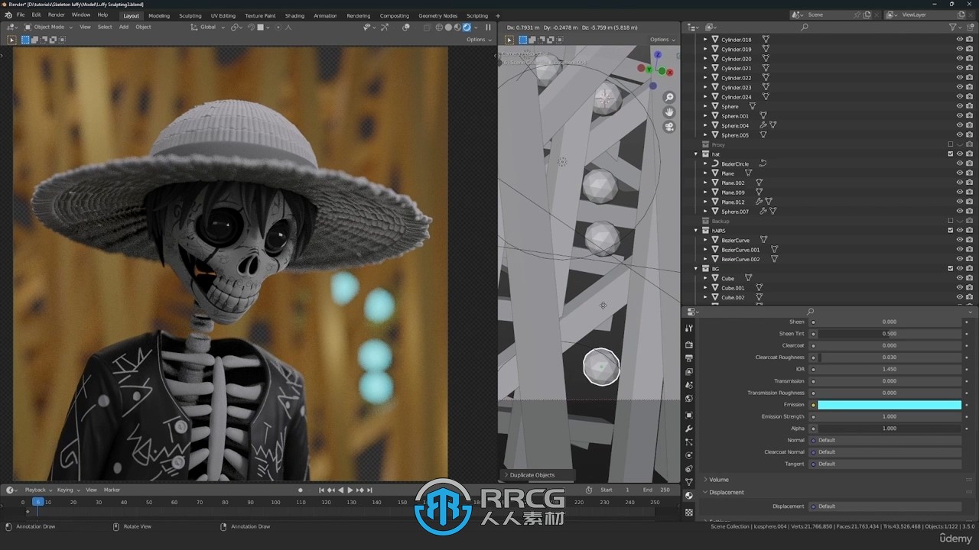
Task: Open the Render menu
Action: 57,15
